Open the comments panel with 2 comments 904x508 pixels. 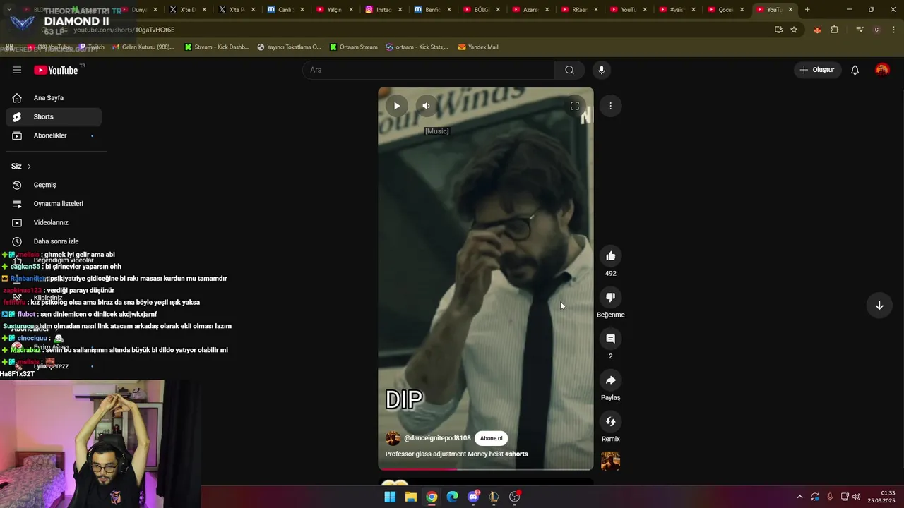click(x=611, y=339)
